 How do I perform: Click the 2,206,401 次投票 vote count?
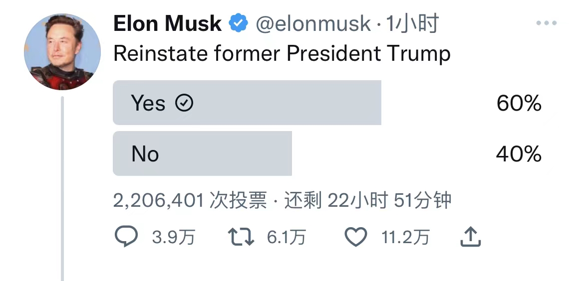point(190,200)
